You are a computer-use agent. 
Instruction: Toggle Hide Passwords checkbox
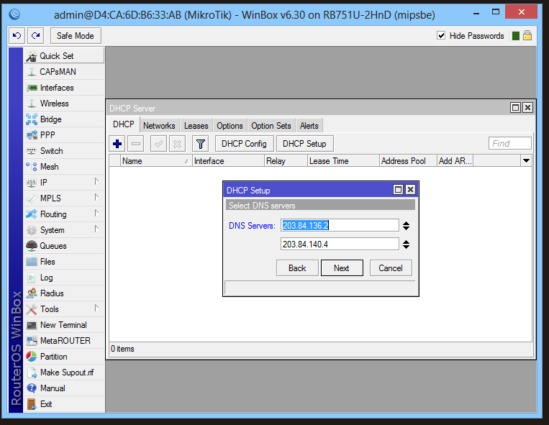441,36
